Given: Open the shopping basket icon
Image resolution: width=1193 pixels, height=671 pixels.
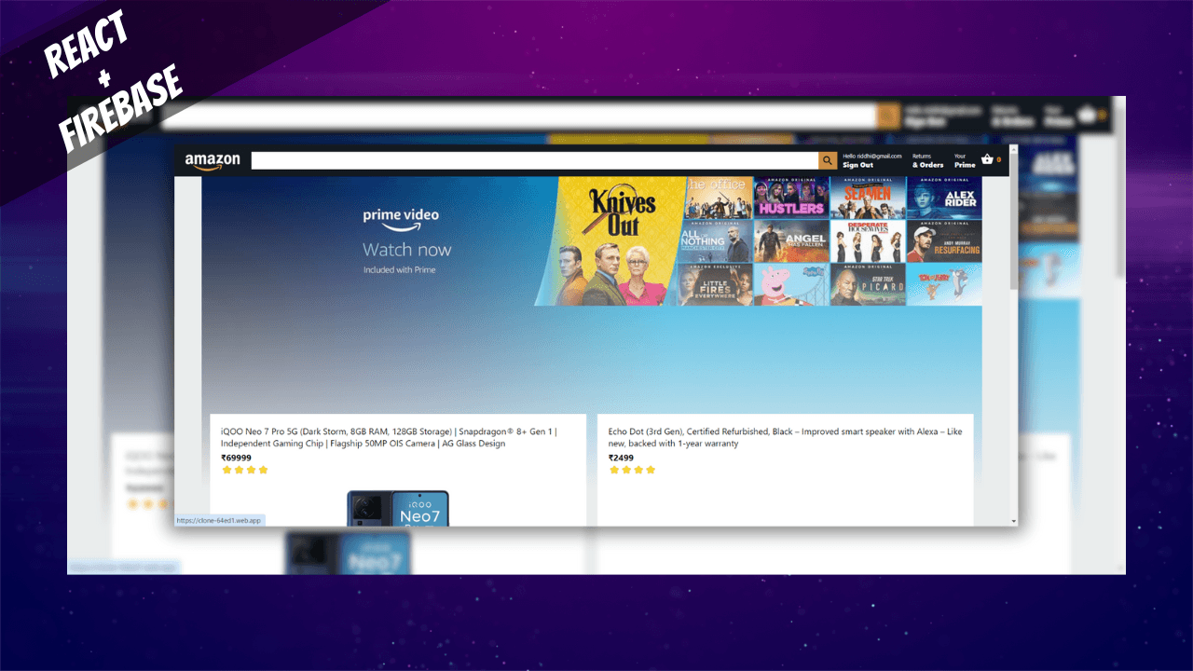Looking at the screenshot, I should pos(987,159).
